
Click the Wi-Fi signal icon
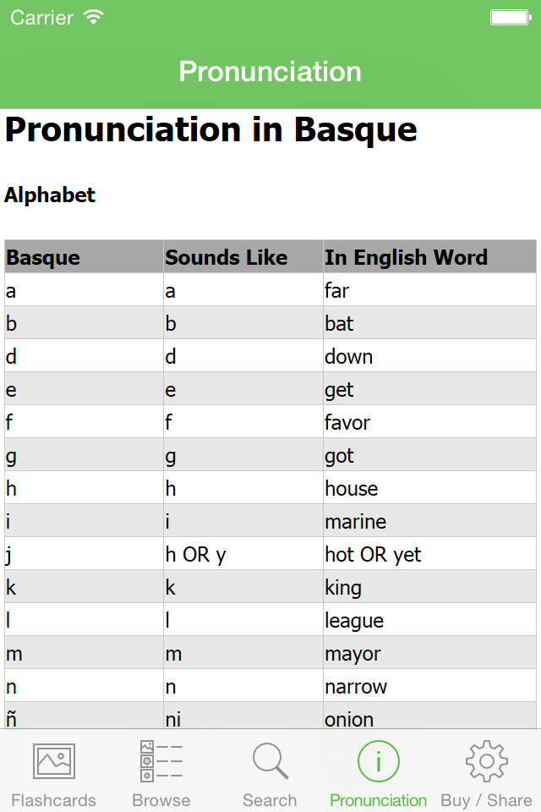93,16
